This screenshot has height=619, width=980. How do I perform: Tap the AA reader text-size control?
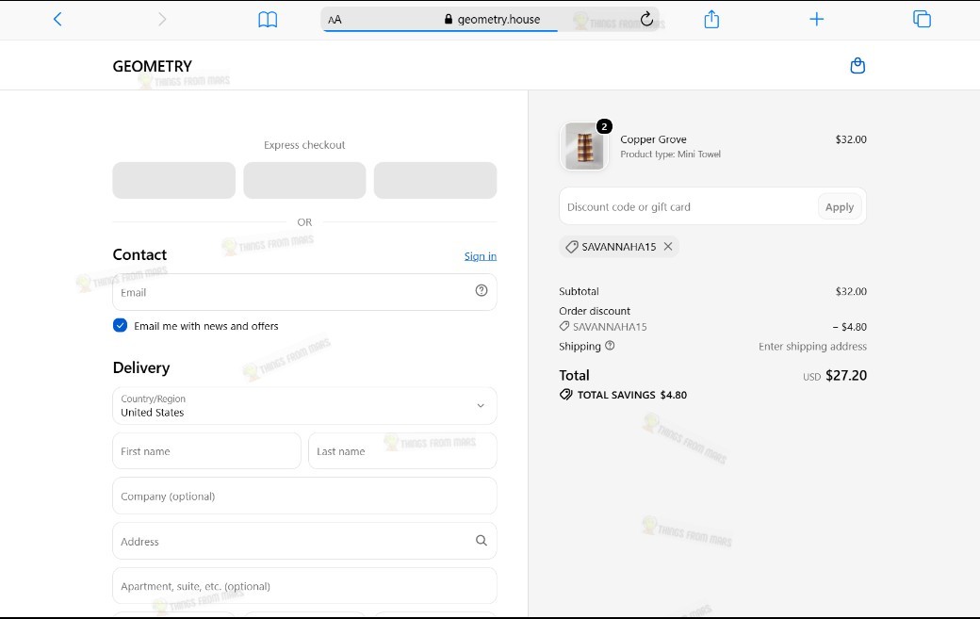[x=335, y=20]
